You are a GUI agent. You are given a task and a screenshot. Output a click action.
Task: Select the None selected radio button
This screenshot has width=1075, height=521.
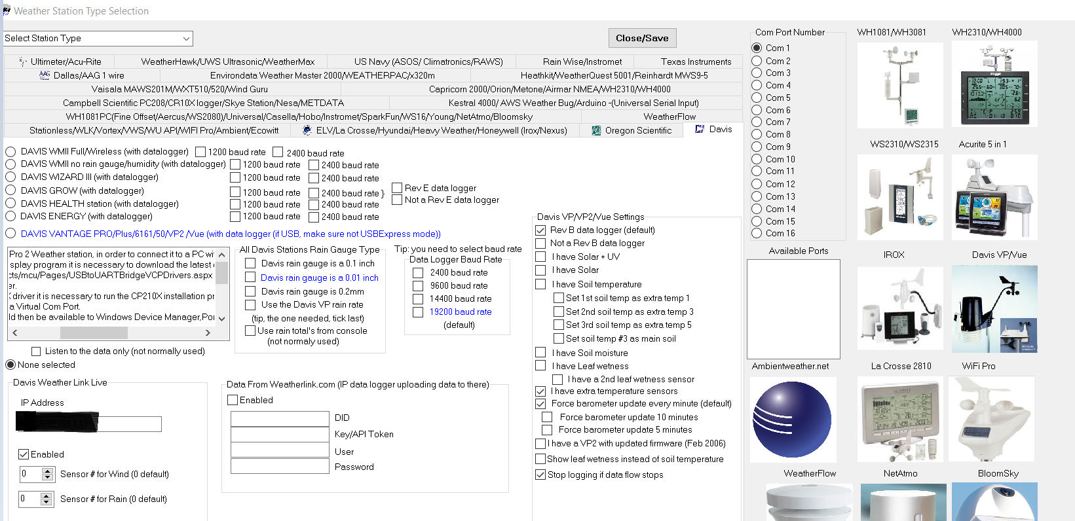[10, 365]
